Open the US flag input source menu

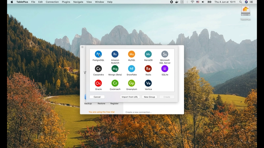[198, 2]
